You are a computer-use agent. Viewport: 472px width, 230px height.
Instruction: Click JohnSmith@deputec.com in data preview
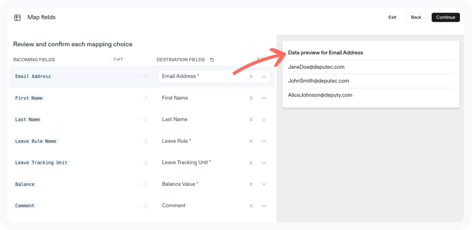(318, 81)
